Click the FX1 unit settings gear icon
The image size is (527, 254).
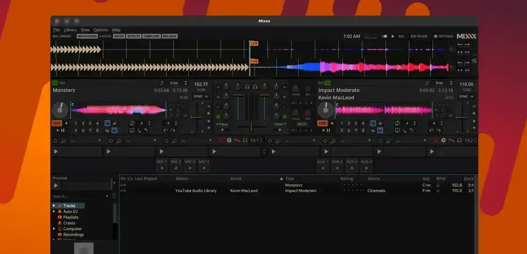229,141
